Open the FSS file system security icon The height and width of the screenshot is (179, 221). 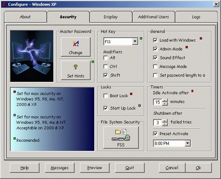tap(121, 137)
